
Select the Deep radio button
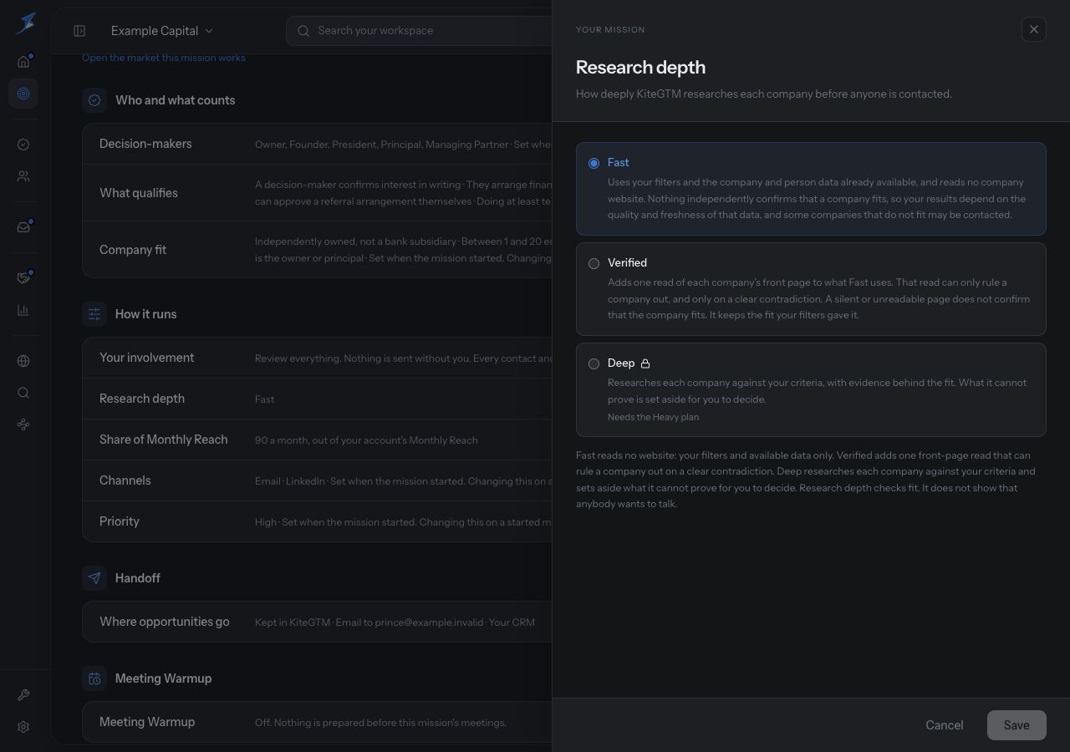point(594,363)
